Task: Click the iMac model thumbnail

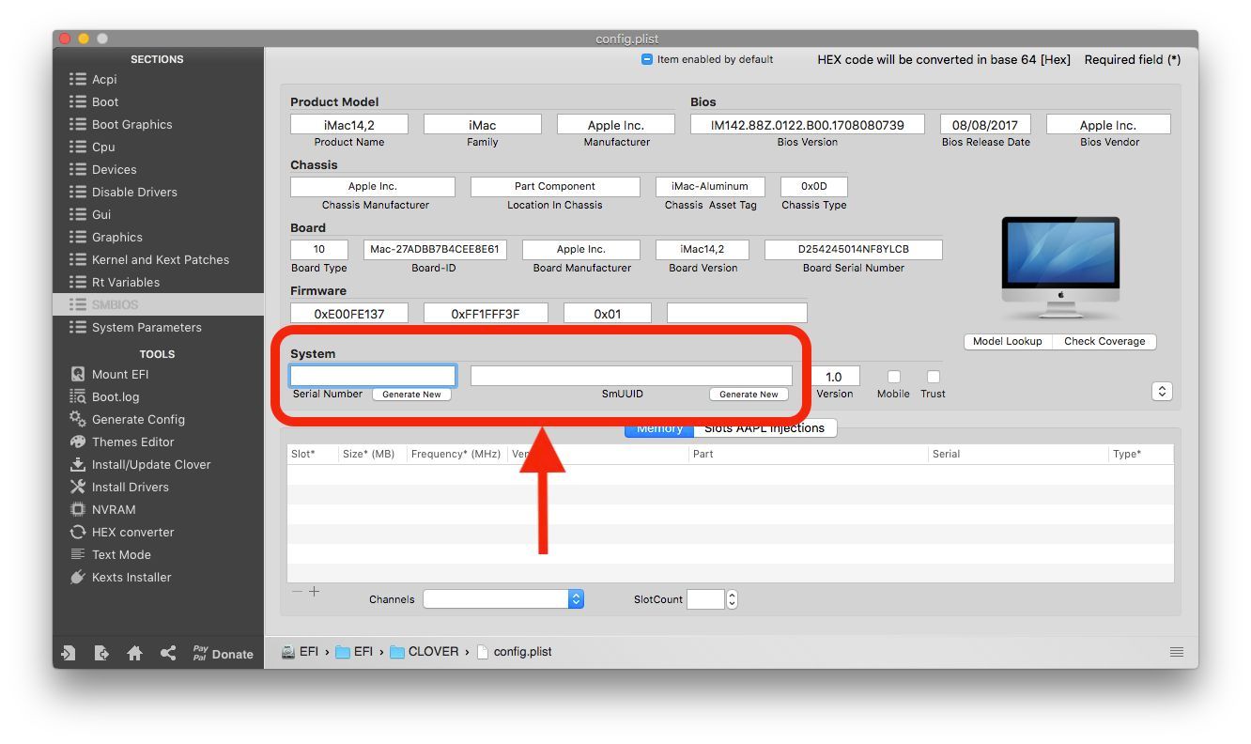Action: 1060,270
